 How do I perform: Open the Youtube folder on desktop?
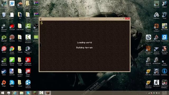[28, 15]
